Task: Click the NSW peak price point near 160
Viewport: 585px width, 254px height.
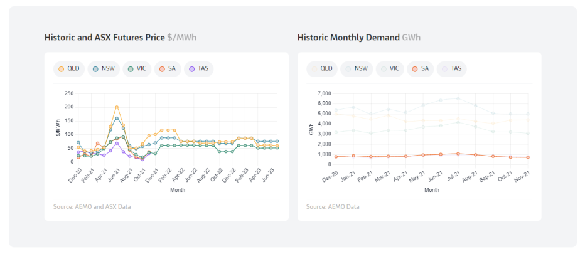Action: [117, 118]
